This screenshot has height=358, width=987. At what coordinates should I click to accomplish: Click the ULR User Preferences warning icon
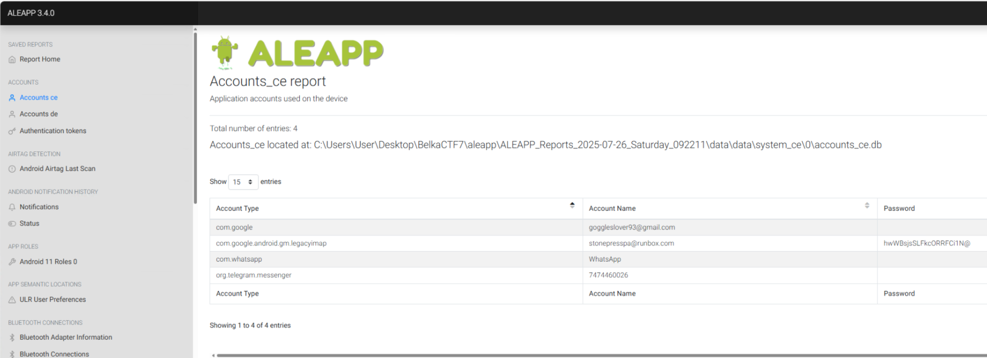point(12,300)
